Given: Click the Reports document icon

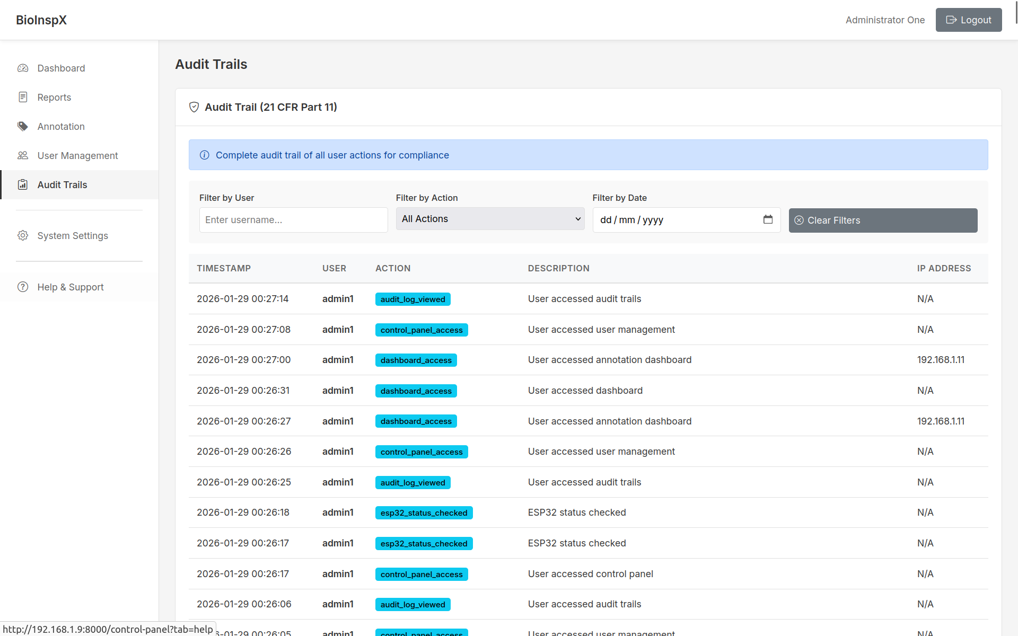Looking at the screenshot, I should click(23, 97).
